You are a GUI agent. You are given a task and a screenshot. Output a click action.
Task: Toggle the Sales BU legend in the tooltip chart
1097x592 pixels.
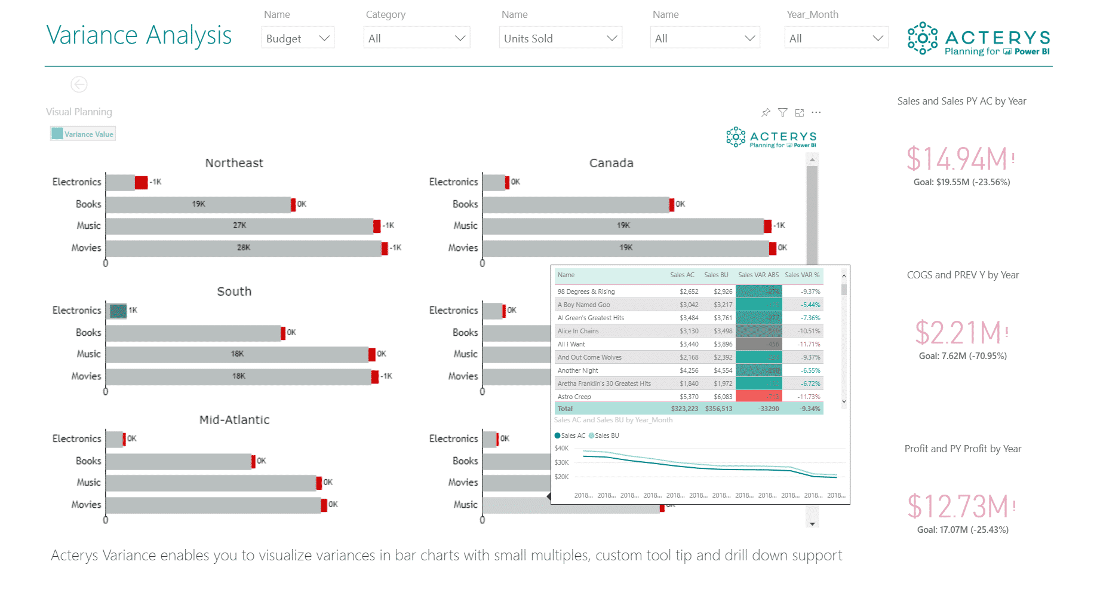(604, 435)
